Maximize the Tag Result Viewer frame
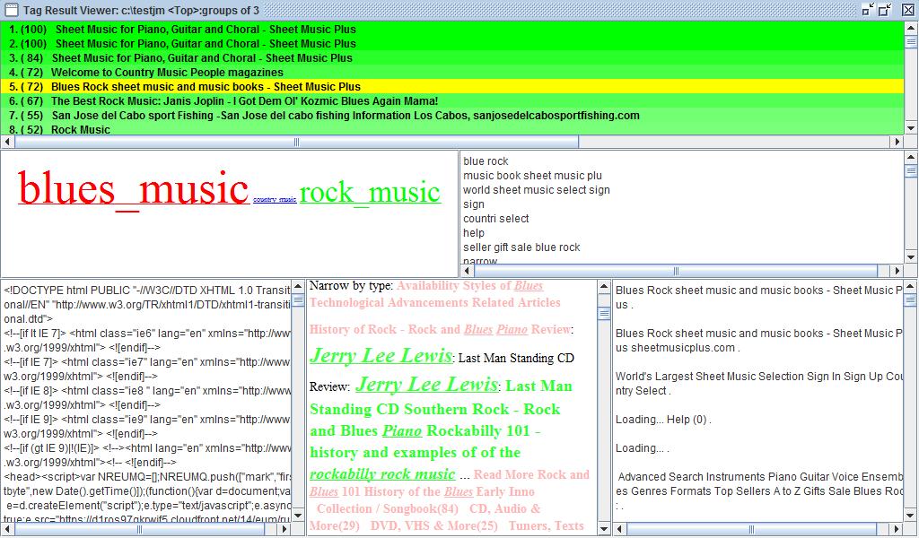This screenshot has width=919, height=538. click(885, 10)
